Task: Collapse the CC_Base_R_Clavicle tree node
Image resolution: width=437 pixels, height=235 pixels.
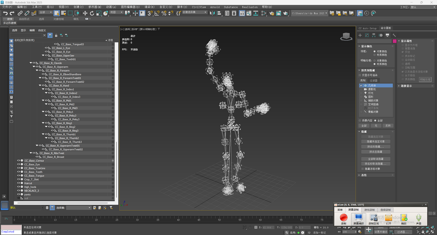Action: click(31, 63)
